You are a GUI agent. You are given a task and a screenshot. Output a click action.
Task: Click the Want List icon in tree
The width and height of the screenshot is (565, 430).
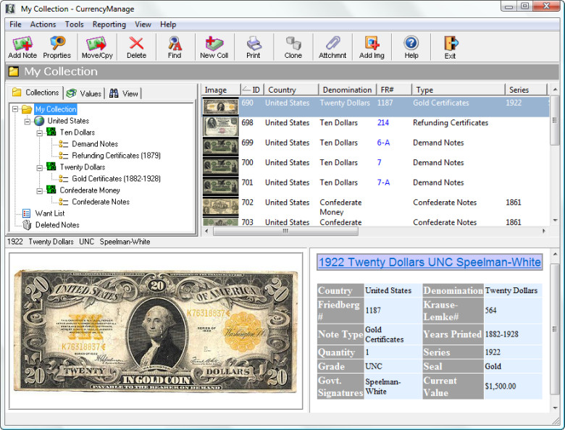click(26, 214)
